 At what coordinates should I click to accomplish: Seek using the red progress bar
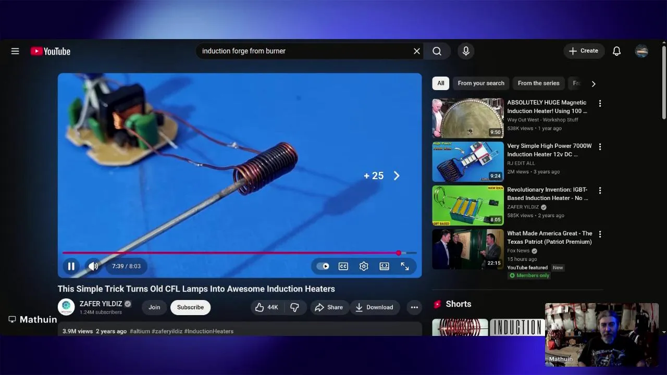coord(240,253)
